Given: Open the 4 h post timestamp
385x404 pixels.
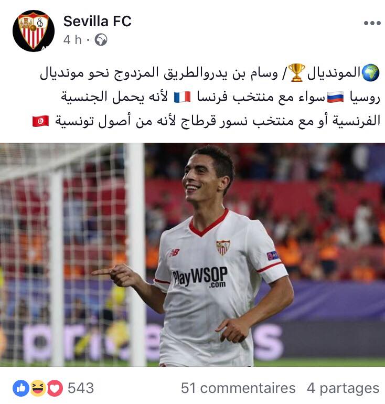Looking at the screenshot, I should click(72, 40).
